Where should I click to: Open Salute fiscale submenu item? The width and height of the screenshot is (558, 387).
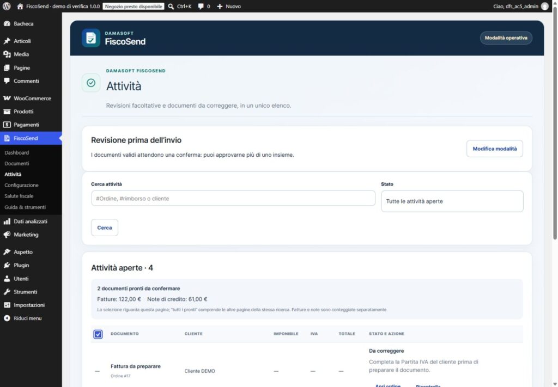point(19,196)
